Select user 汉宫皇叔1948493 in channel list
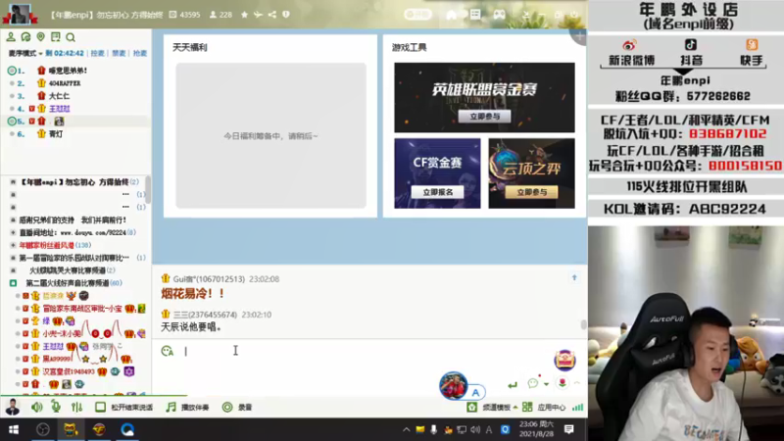The width and height of the screenshot is (784, 441). [69, 371]
